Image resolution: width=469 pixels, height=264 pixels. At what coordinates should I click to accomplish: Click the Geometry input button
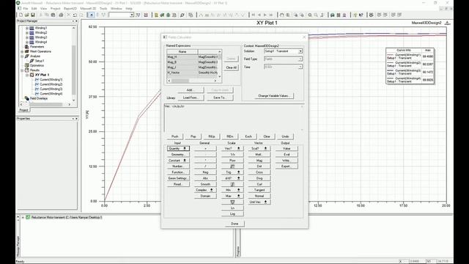tap(178, 155)
